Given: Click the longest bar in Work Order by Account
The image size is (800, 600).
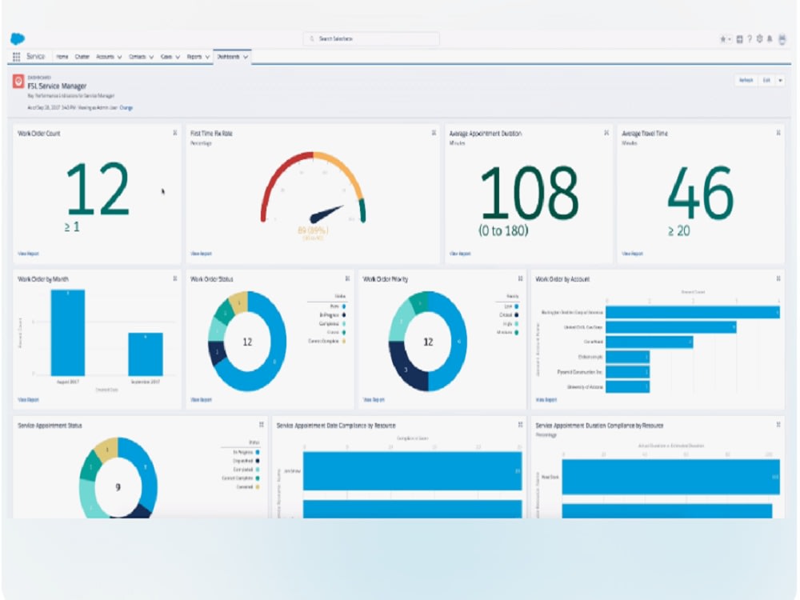Looking at the screenshot, I should [693, 312].
